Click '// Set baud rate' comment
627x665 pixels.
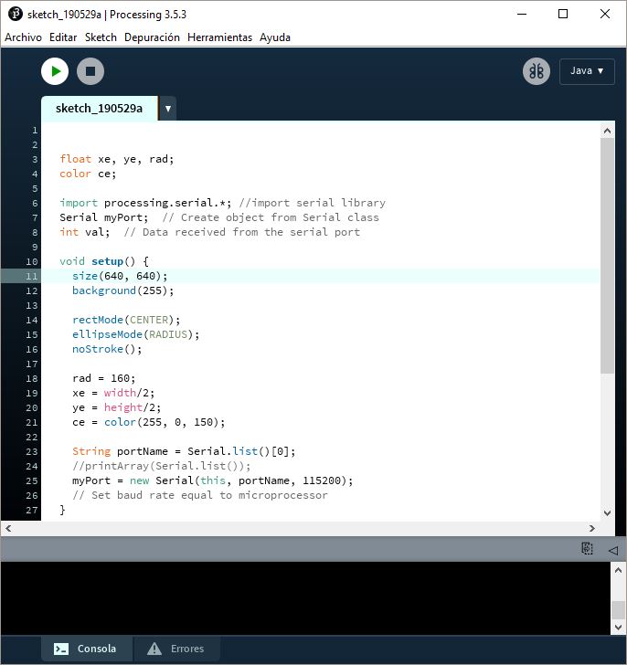click(200, 495)
